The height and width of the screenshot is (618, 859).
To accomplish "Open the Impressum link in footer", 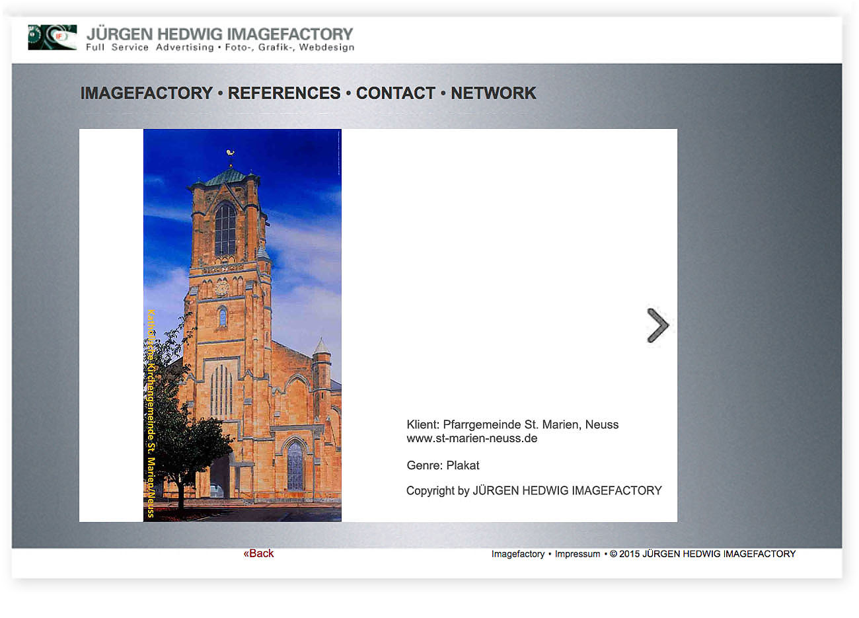I will (577, 554).
